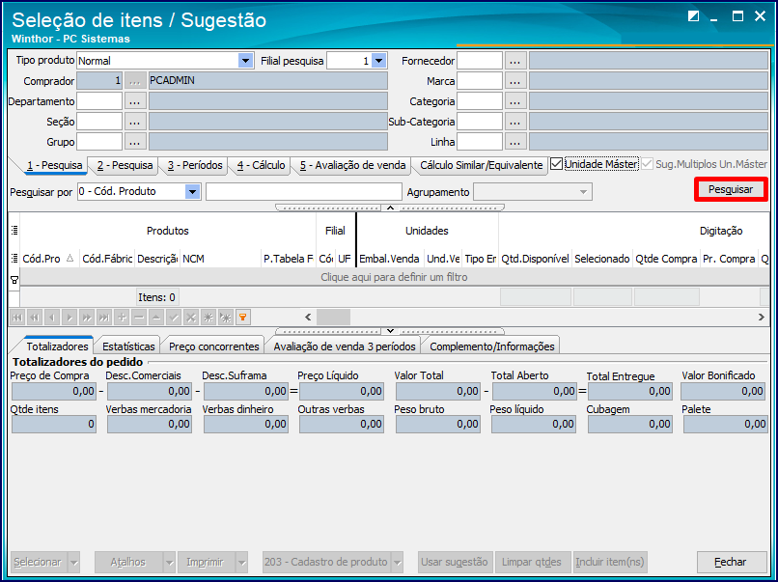The image size is (778, 582).
Task: Switch to 3 - Períodos tab
Action: (x=195, y=165)
